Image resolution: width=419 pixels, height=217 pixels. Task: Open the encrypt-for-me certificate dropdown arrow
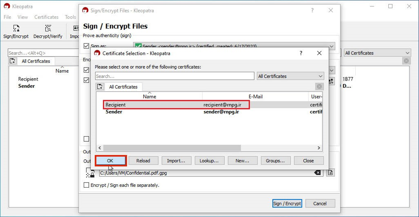pos(331,70)
